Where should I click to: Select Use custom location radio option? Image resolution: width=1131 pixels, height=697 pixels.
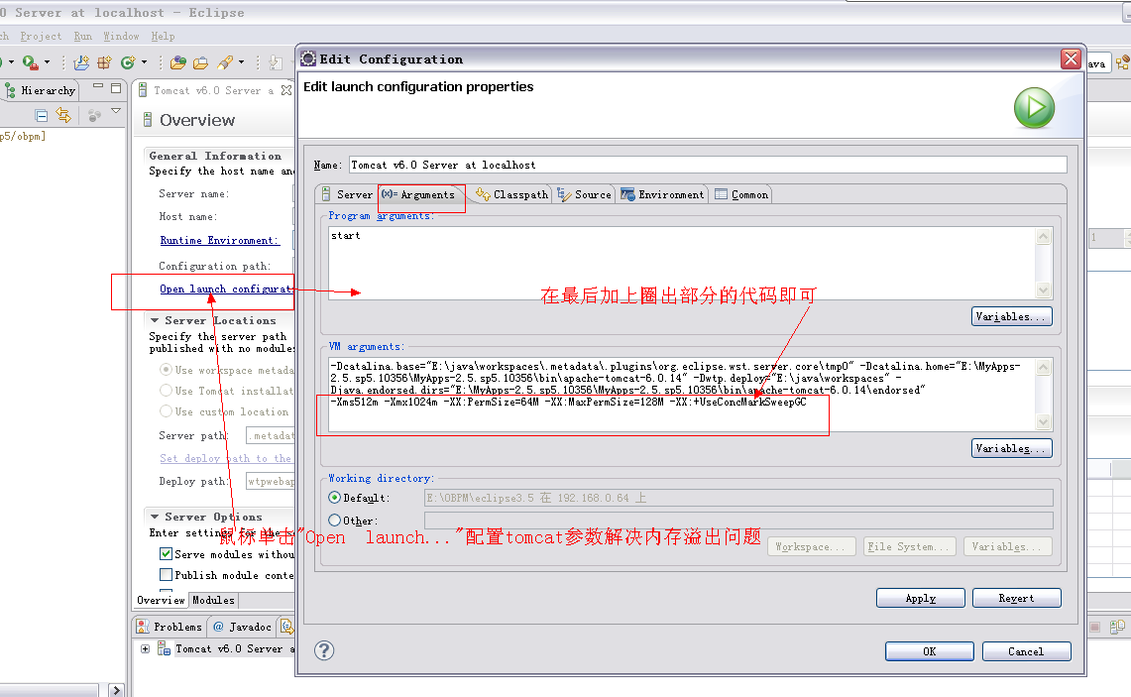pos(166,411)
